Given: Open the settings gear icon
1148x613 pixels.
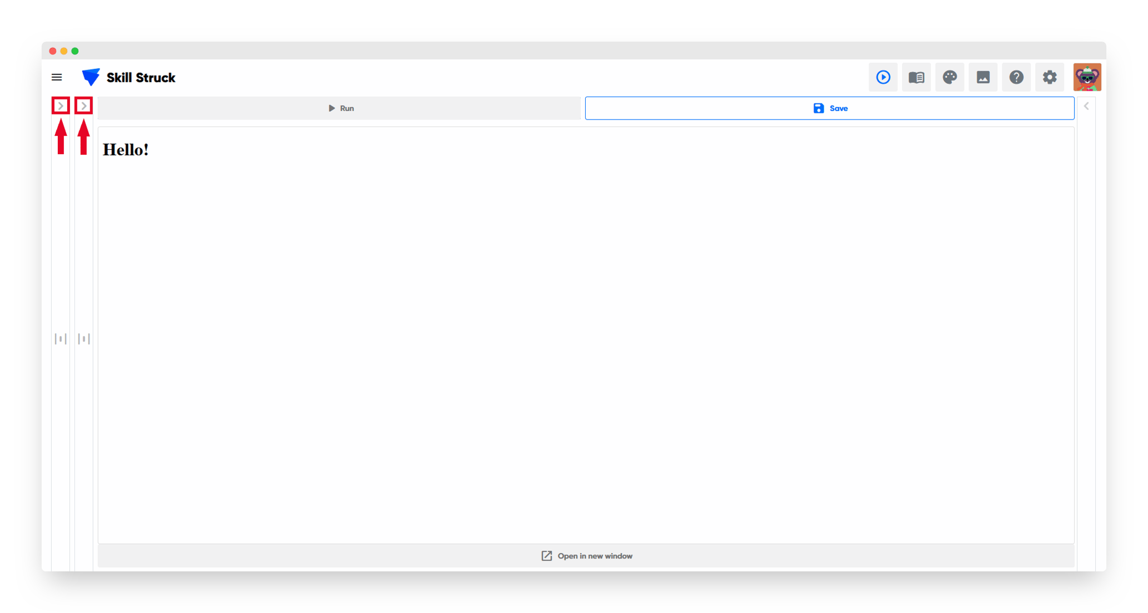Looking at the screenshot, I should click(x=1050, y=77).
